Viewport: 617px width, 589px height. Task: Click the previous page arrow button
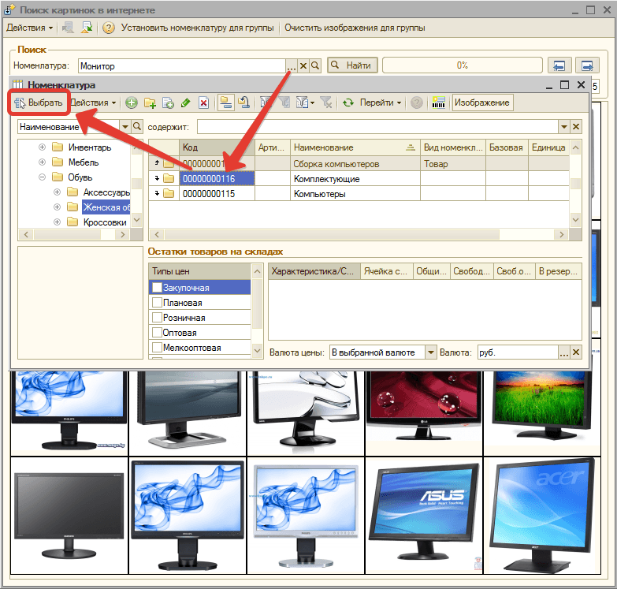[x=559, y=65]
